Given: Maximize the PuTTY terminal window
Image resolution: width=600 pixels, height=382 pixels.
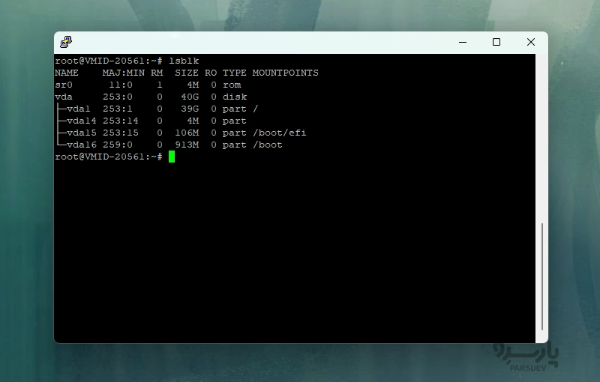Looking at the screenshot, I should [x=496, y=42].
